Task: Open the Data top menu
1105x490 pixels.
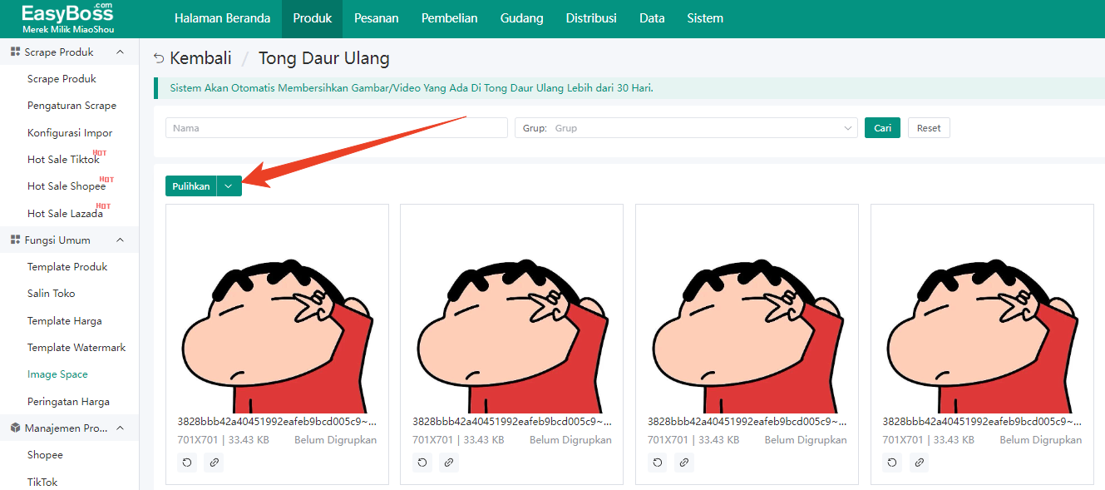Action: coord(652,18)
